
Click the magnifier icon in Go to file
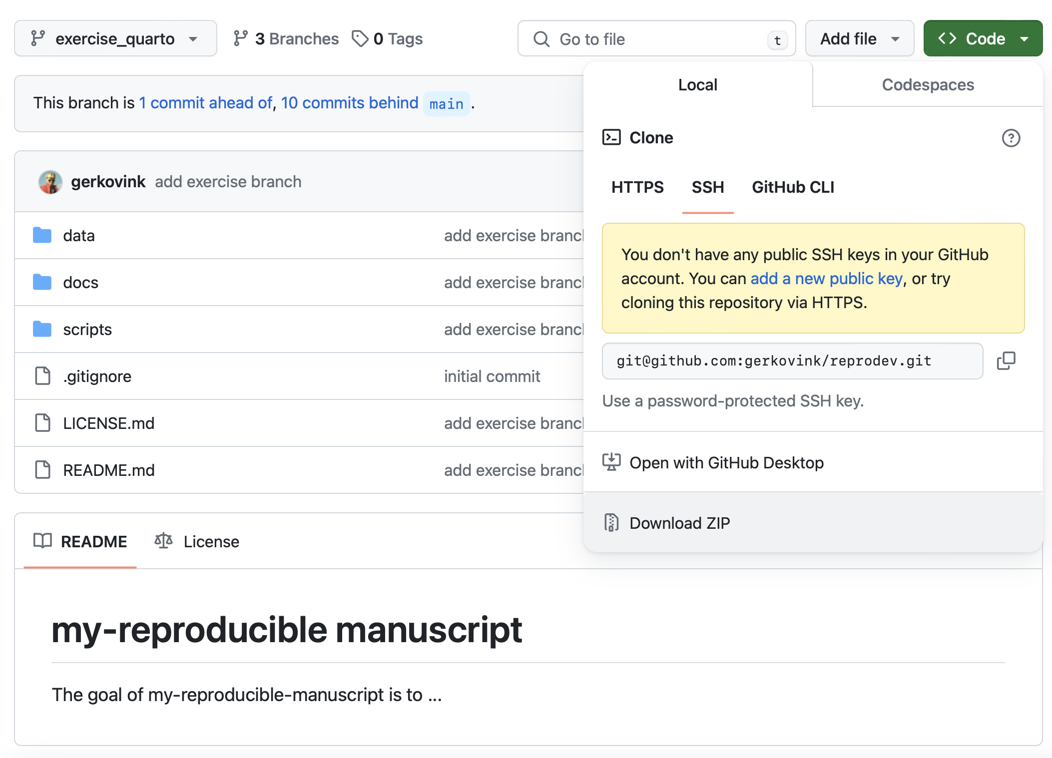[541, 39]
